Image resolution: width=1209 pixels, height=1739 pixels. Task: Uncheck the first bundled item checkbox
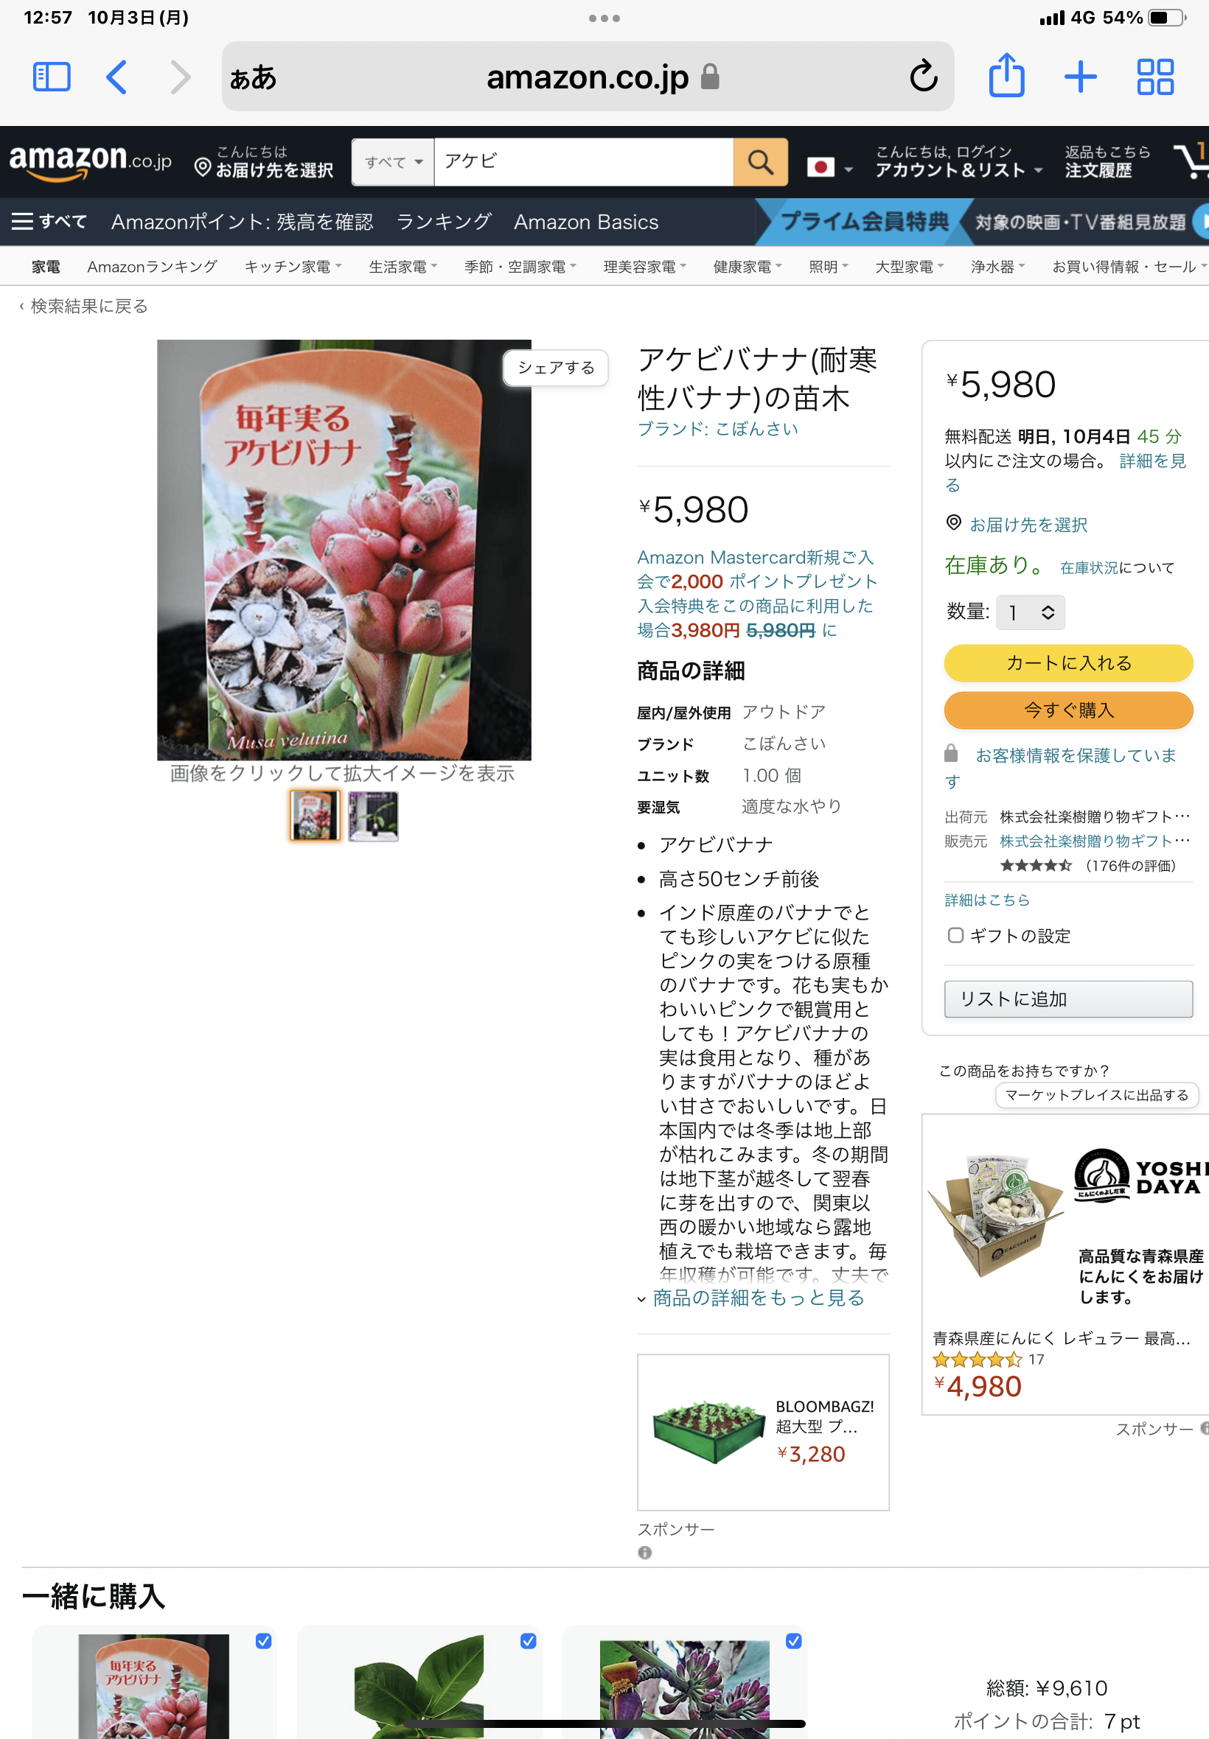[x=263, y=1640]
